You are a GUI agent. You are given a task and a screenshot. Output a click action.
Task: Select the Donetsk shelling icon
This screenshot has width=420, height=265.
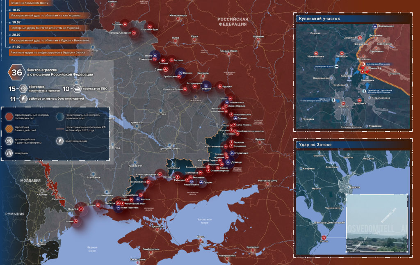228,162
